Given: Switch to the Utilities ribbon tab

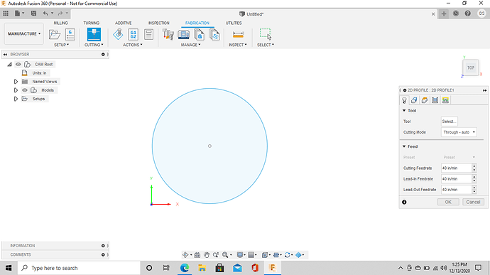Looking at the screenshot, I should click(234, 23).
